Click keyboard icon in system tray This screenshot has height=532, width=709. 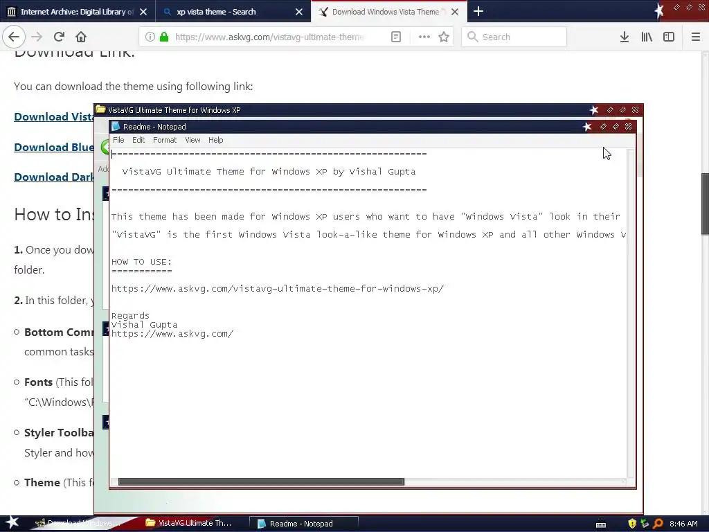point(600,524)
